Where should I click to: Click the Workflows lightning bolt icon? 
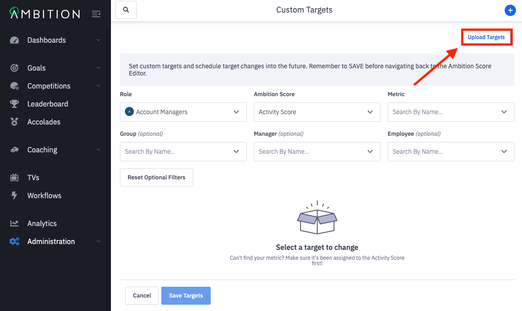click(14, 195)
